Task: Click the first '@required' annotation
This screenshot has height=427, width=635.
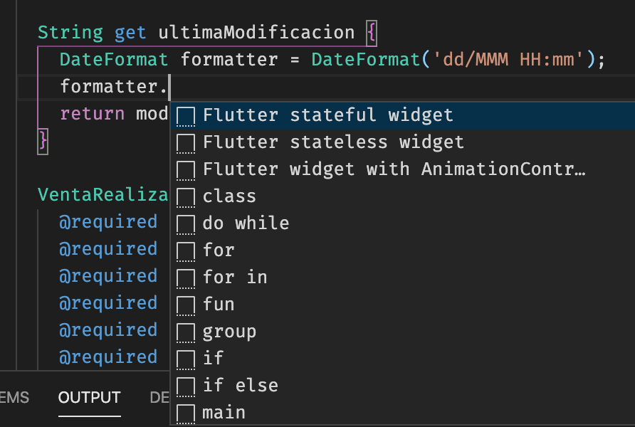Action: click(x=108, y=221)
